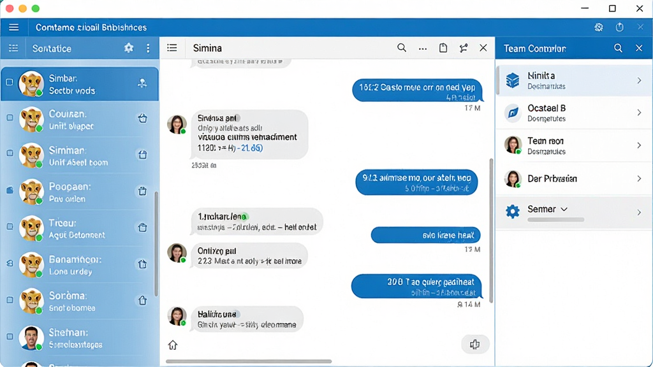Click the thumbs-up button below the chat

coord(474,344)
